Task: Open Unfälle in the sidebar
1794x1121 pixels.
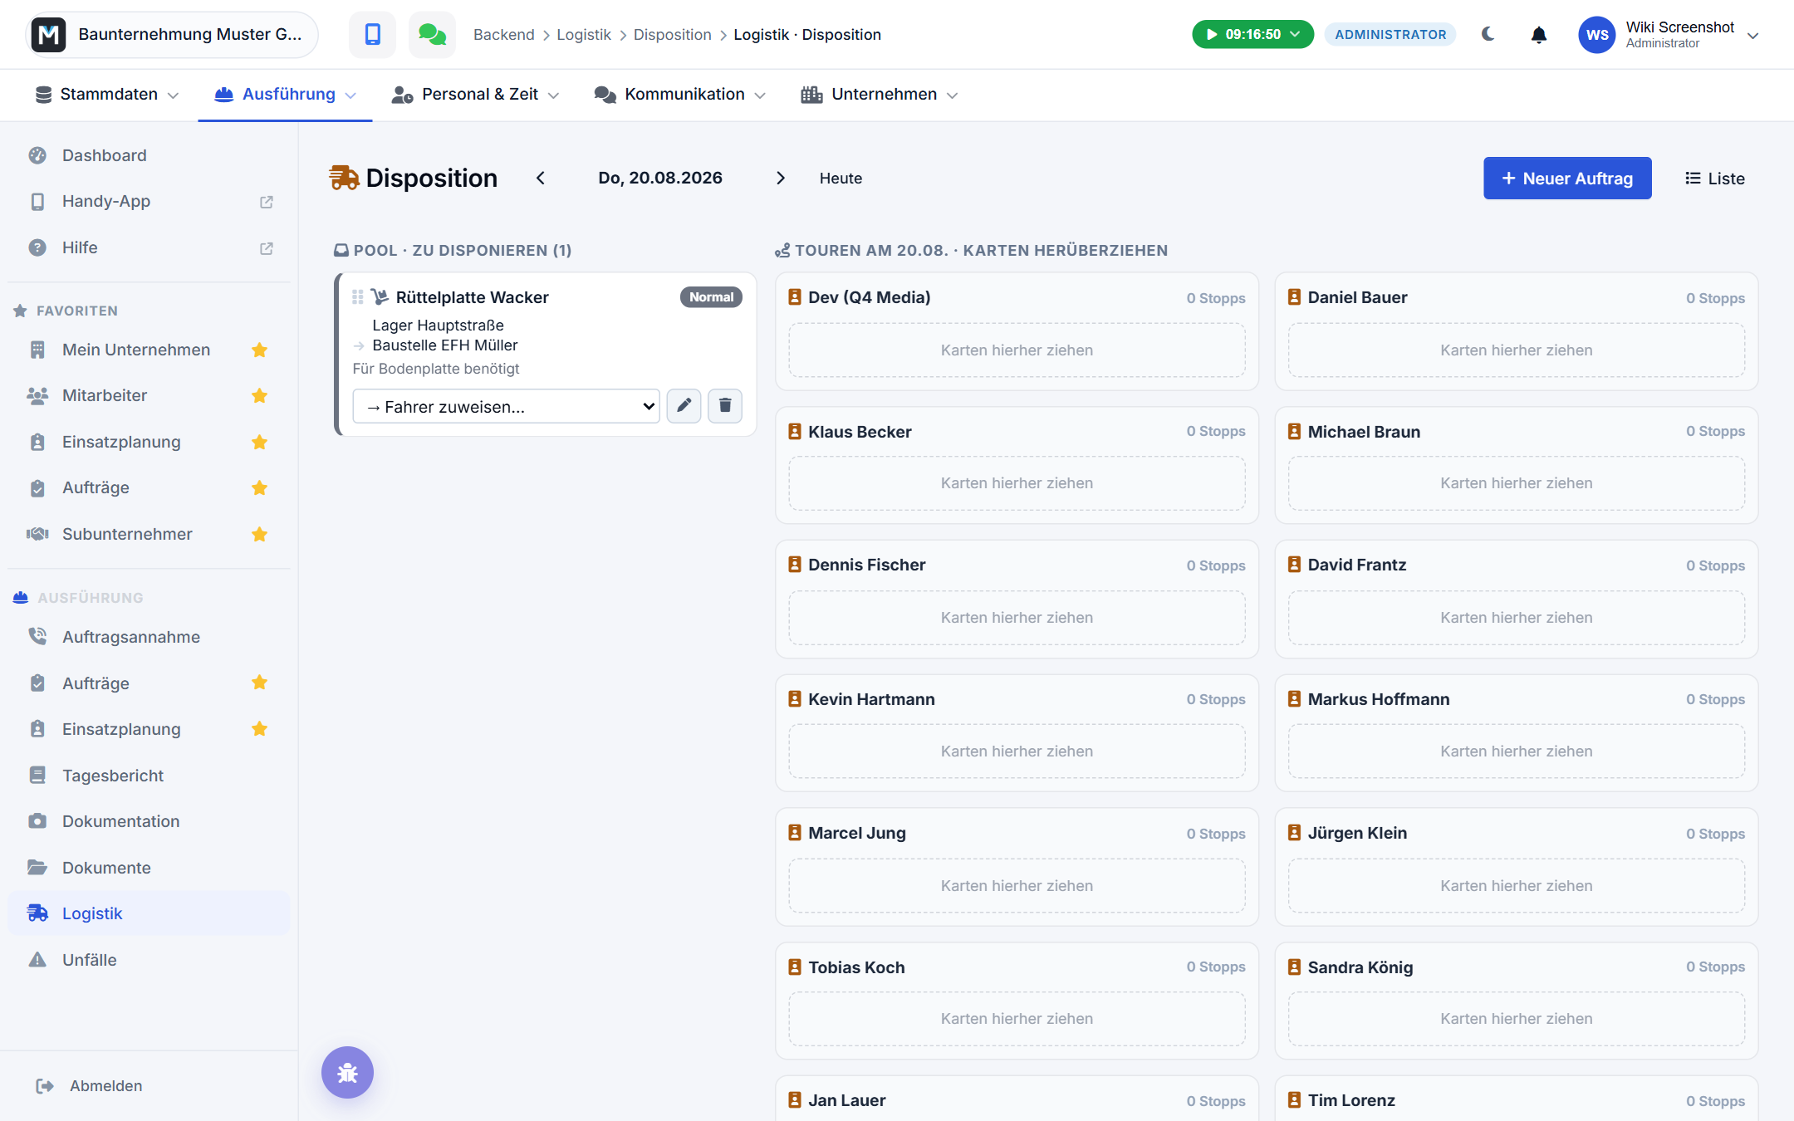Action: (149, 960)
